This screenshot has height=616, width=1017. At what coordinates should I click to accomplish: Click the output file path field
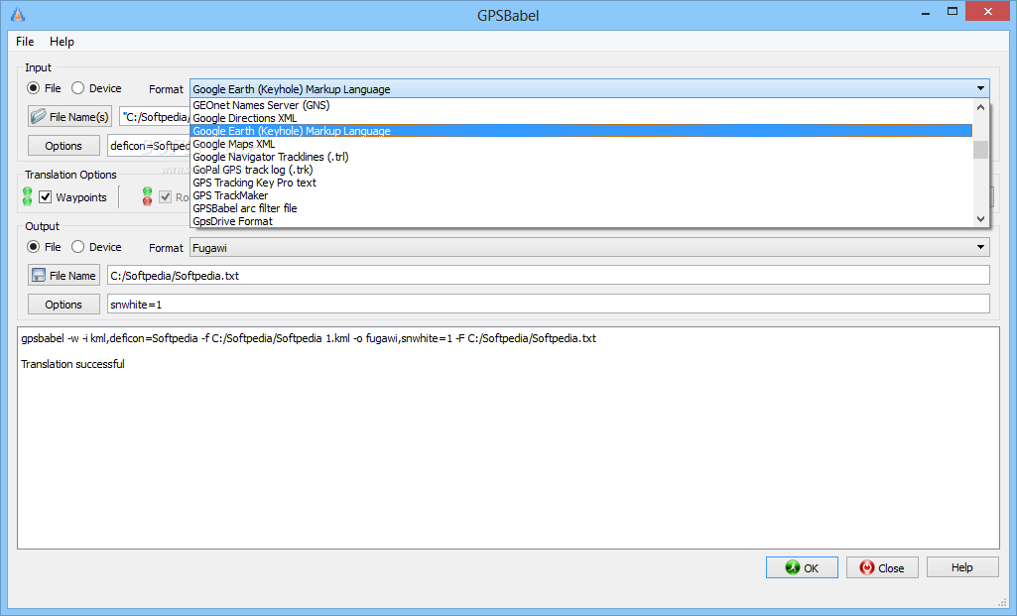[x=549, y=275]
